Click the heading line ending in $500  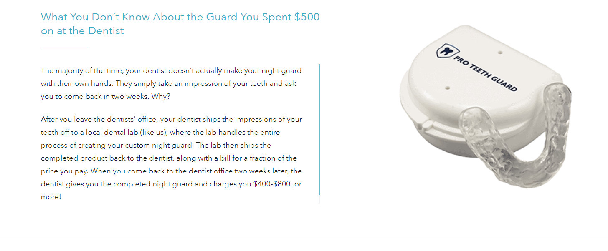click(x=180, y=17)
